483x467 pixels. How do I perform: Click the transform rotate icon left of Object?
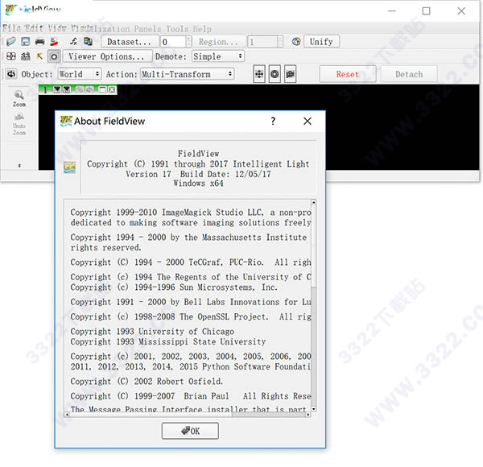(x=11, y=74)
